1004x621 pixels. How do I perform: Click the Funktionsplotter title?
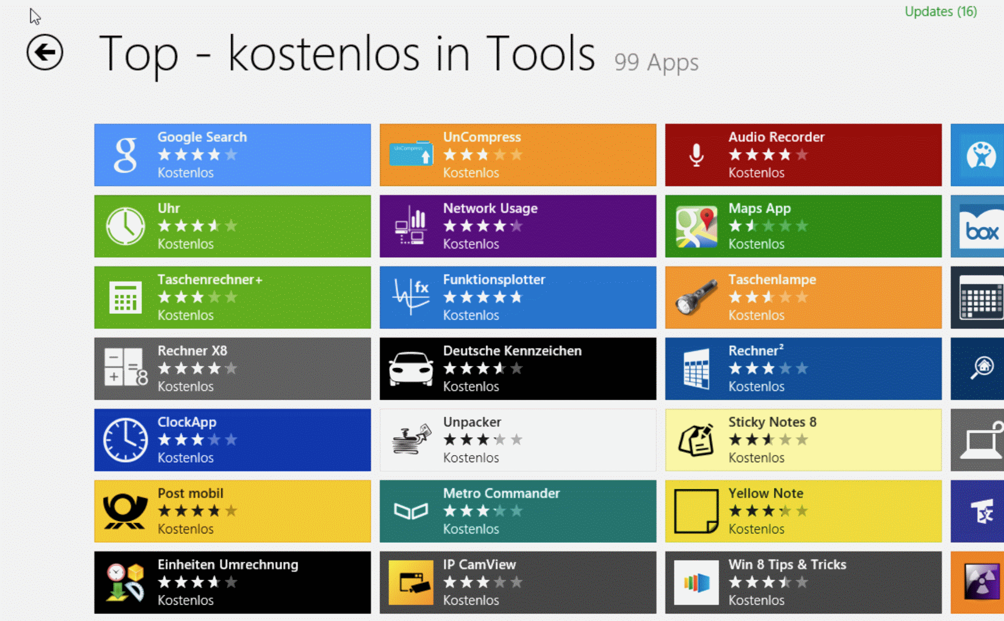(494, 280)
